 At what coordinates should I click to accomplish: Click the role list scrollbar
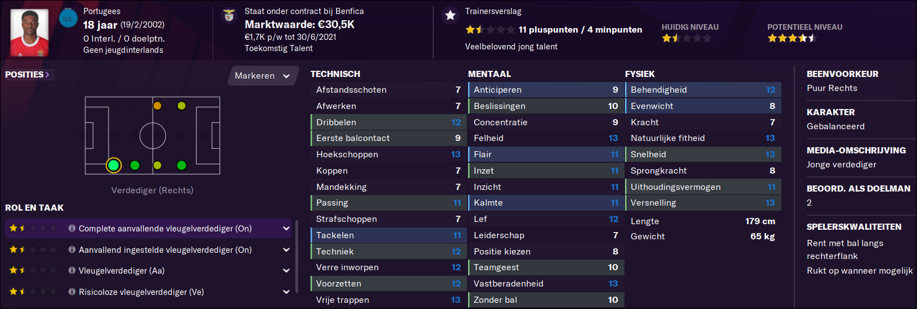click(x=296, y=252)
